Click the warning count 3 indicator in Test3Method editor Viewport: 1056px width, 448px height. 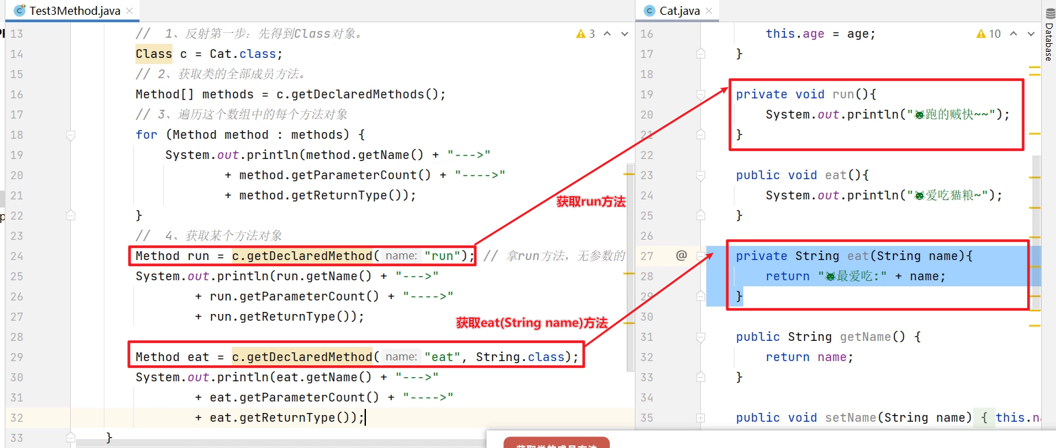coord(586,34)
